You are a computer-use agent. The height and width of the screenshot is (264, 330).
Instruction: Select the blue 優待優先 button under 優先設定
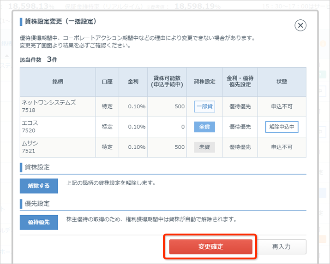tap(39, 222)
